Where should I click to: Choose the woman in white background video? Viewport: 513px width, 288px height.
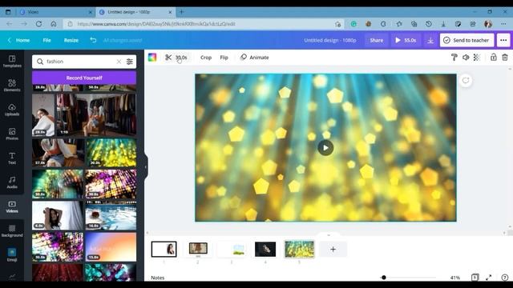[58, 215]
